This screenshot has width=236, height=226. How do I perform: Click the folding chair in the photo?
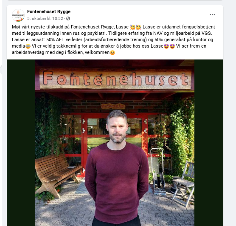(183, 184)
